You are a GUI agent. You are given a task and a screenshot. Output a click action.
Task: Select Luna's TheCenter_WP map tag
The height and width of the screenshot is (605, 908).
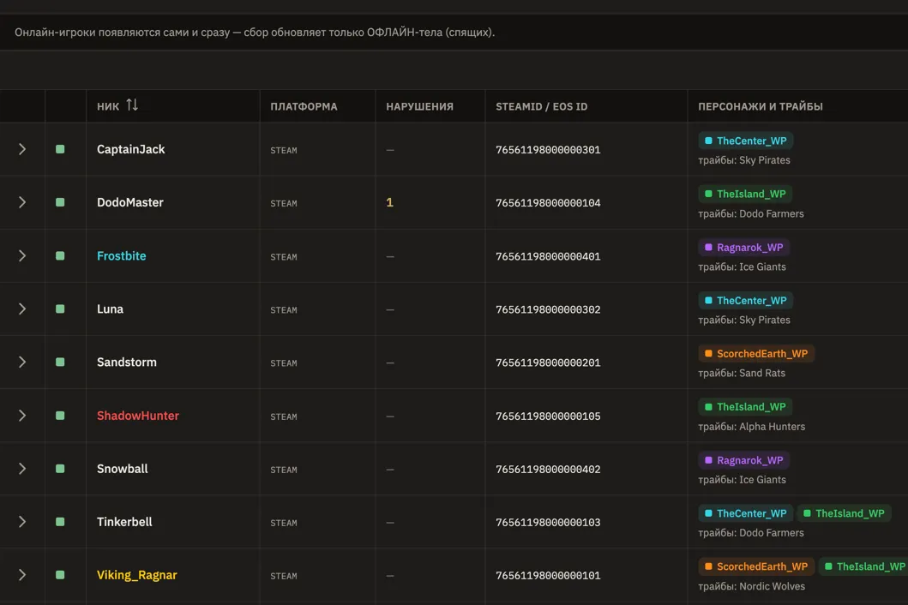click(x=746, y=301)
